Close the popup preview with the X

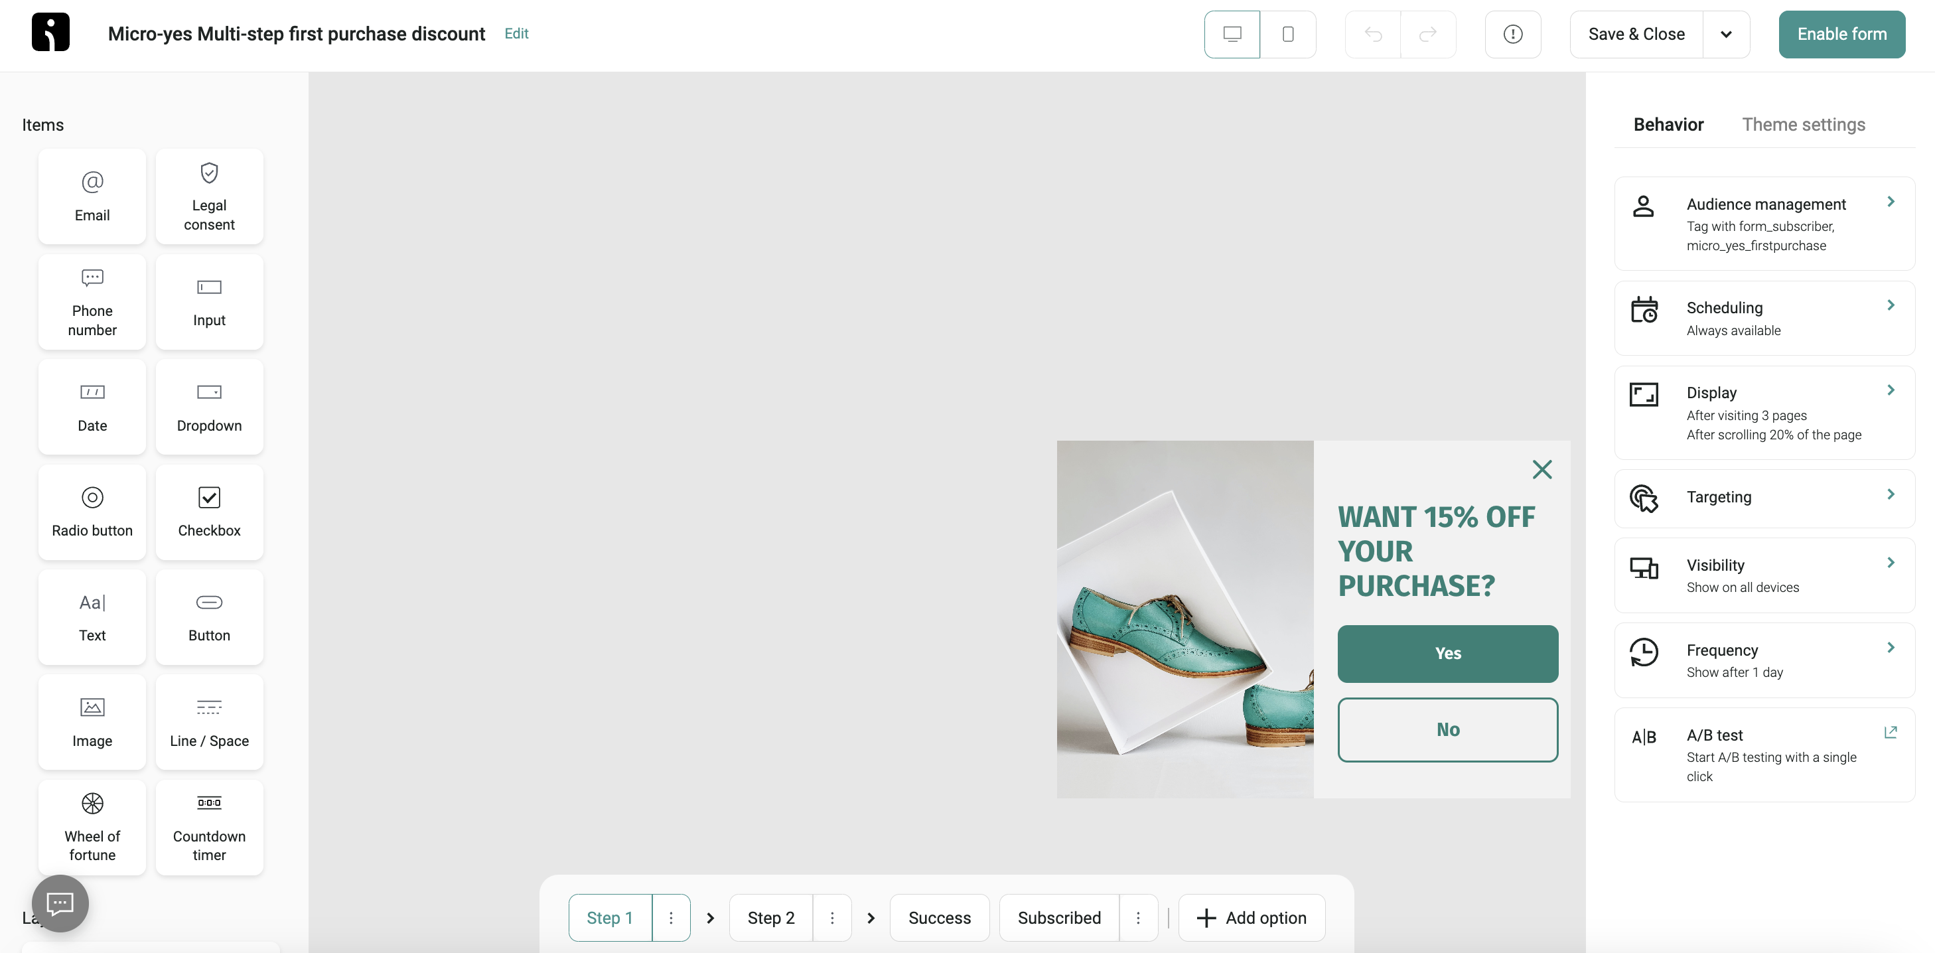coord(1542,469)
